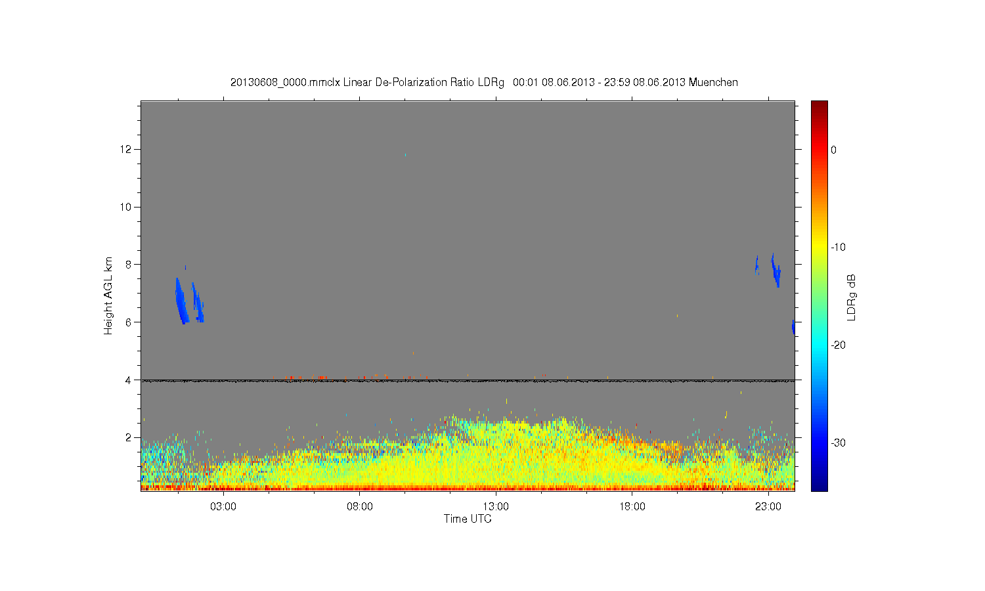Click the plot title text

484,83
